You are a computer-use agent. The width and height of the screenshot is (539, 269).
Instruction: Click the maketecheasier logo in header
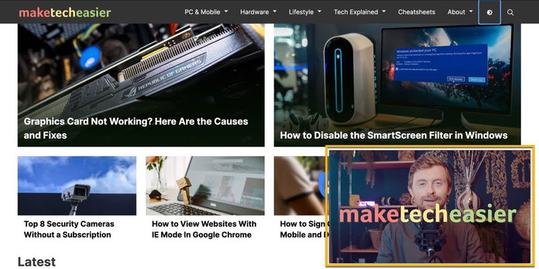point(65,12)
